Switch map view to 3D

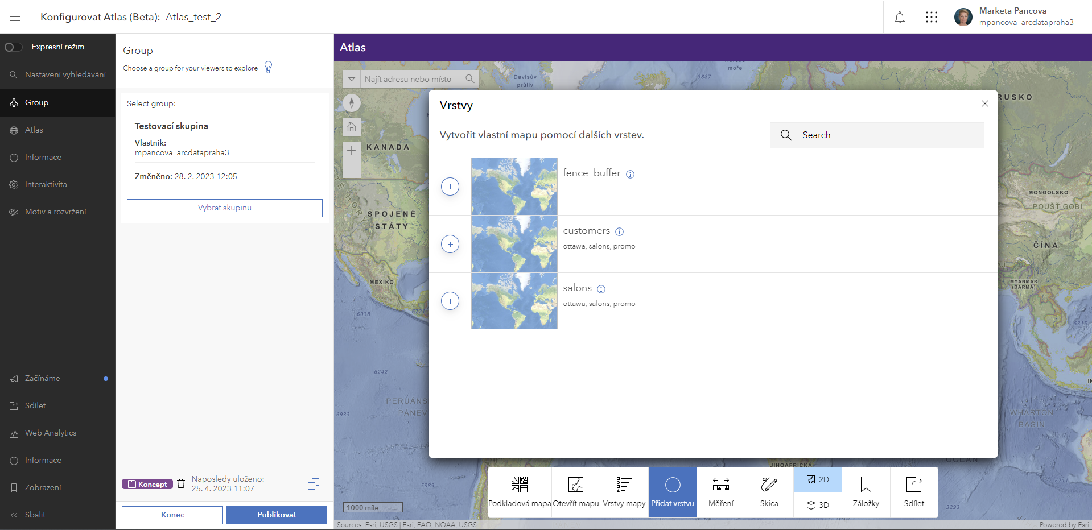[817, 504]
